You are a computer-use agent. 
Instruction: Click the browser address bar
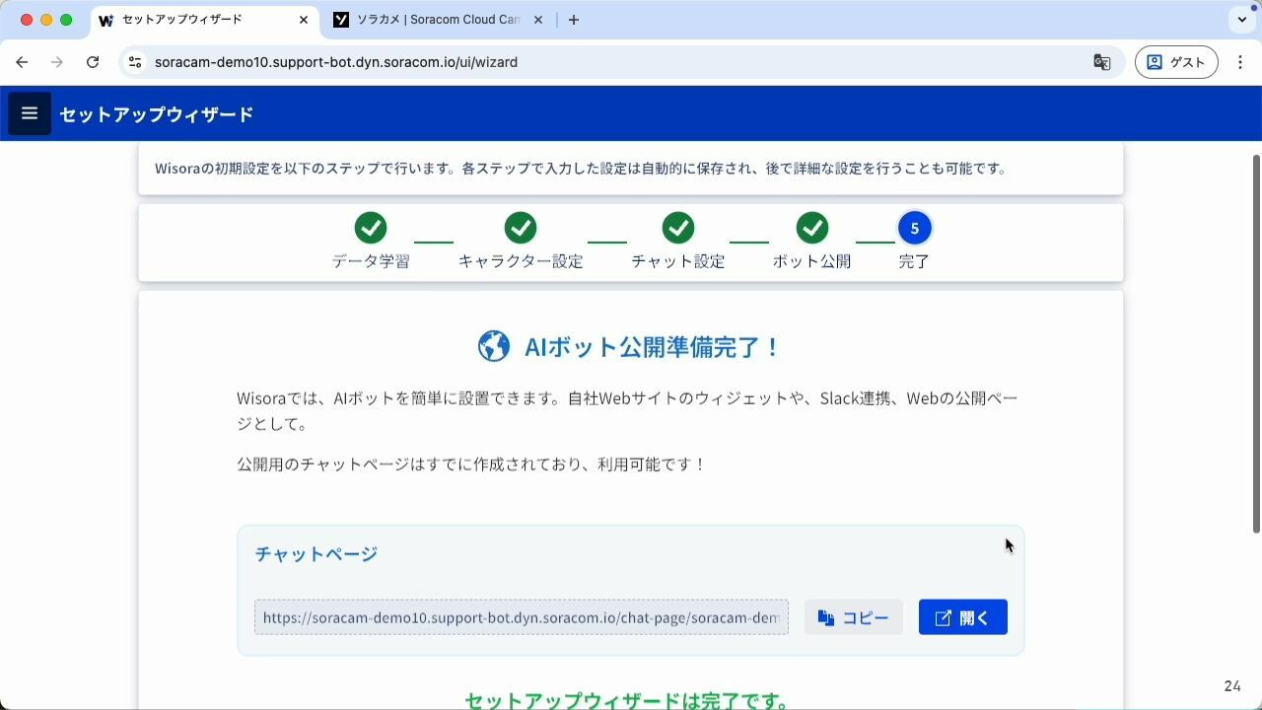coord(621,62)
